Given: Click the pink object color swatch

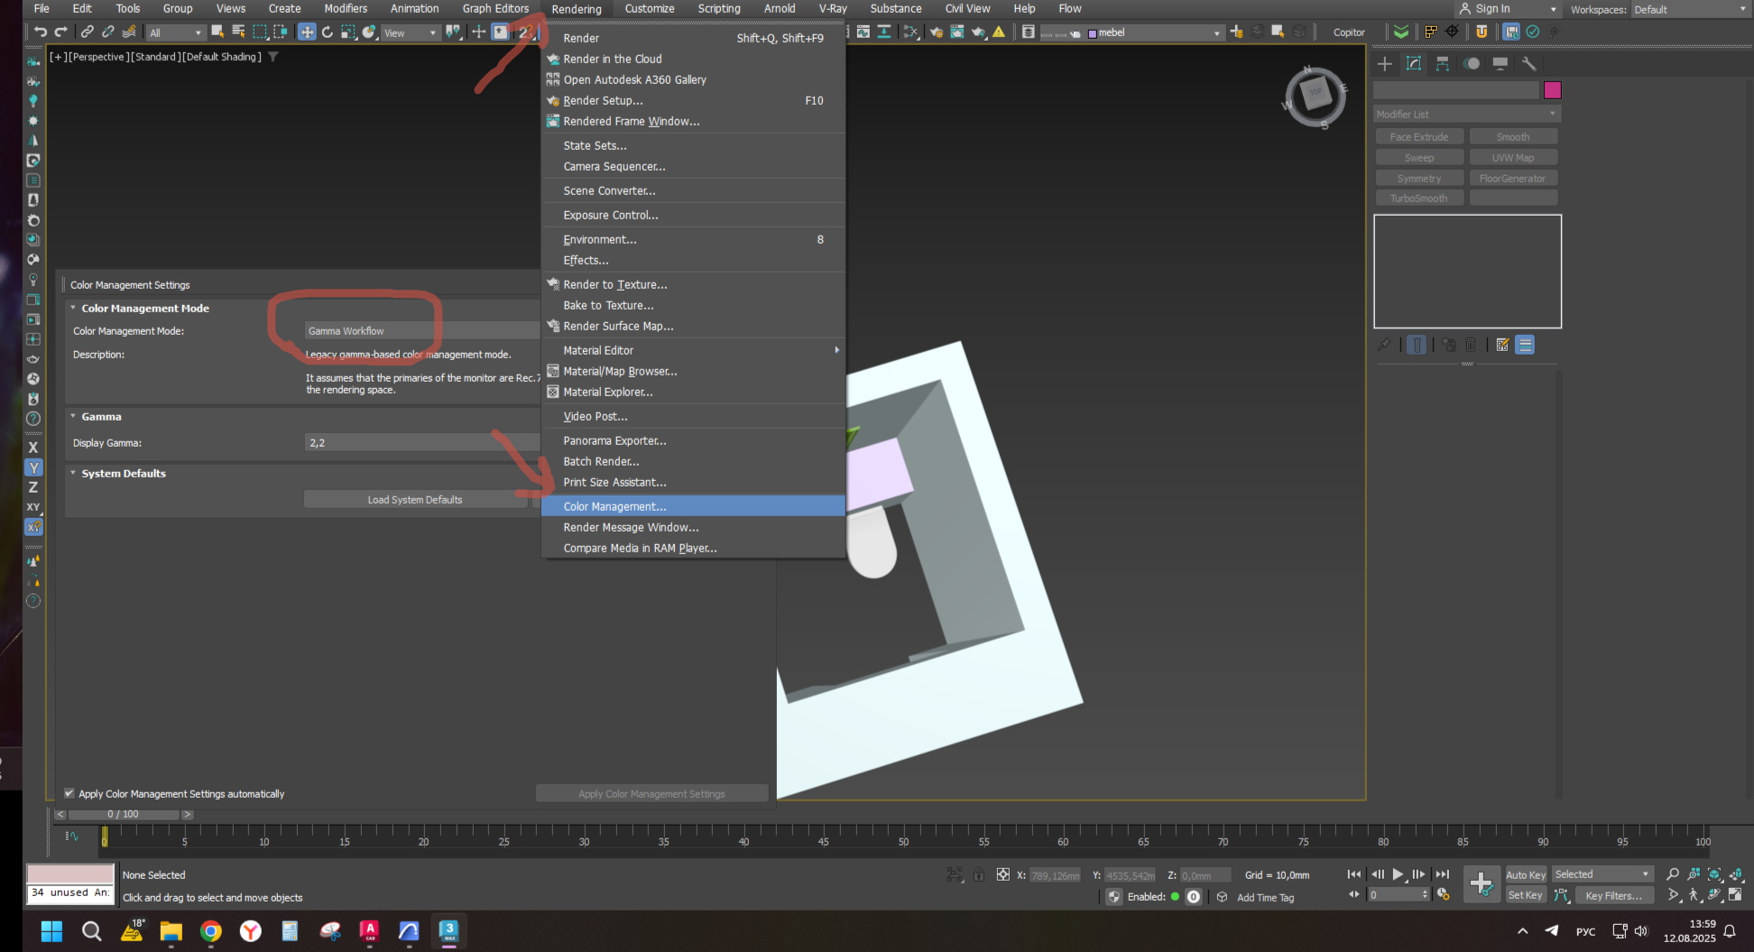Looking at the screenshot, I should click(1553, 90).
